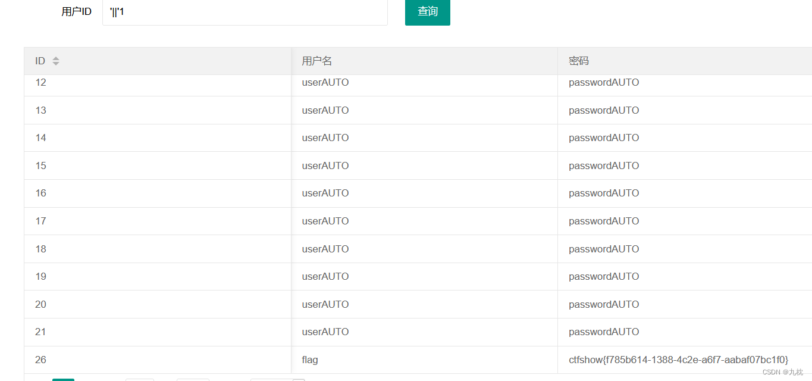Viewport: 812px width, 381px height.
Task: Focus the 用户ID input field
Action: (x=245, y=11)
